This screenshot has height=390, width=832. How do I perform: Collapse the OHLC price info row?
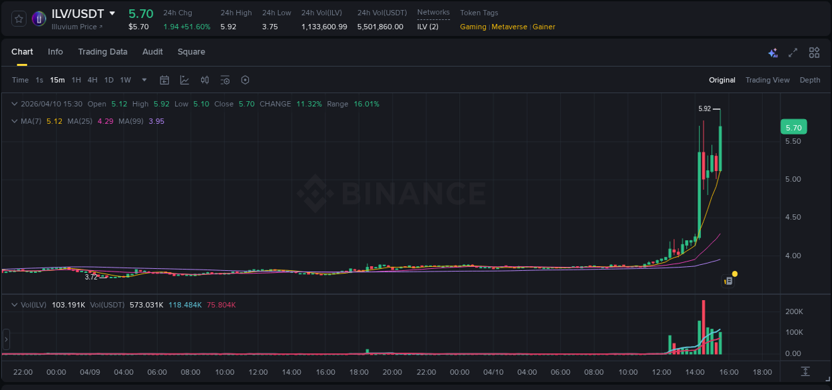point(13,104)
